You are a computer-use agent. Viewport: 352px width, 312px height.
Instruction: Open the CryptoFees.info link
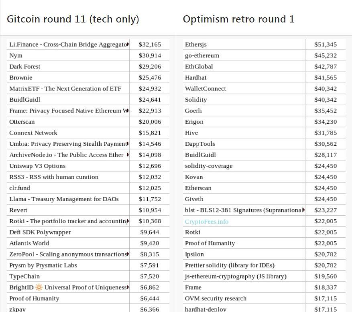pos(207,222)
